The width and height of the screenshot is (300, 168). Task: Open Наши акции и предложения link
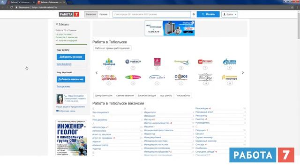click(x=70, y=107)
